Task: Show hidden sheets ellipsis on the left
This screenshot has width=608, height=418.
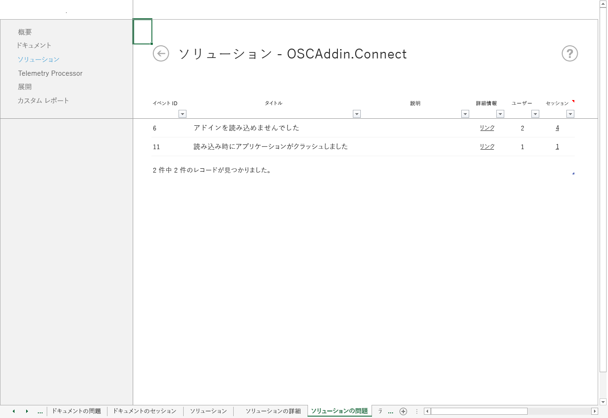Action: 40,412
